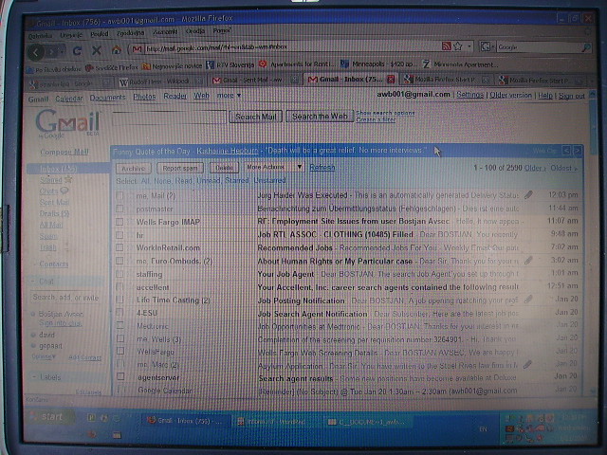Subscribe via RSS feed icon in address bar
This screenshot has width=607, height=455.
tap(446, 46)
